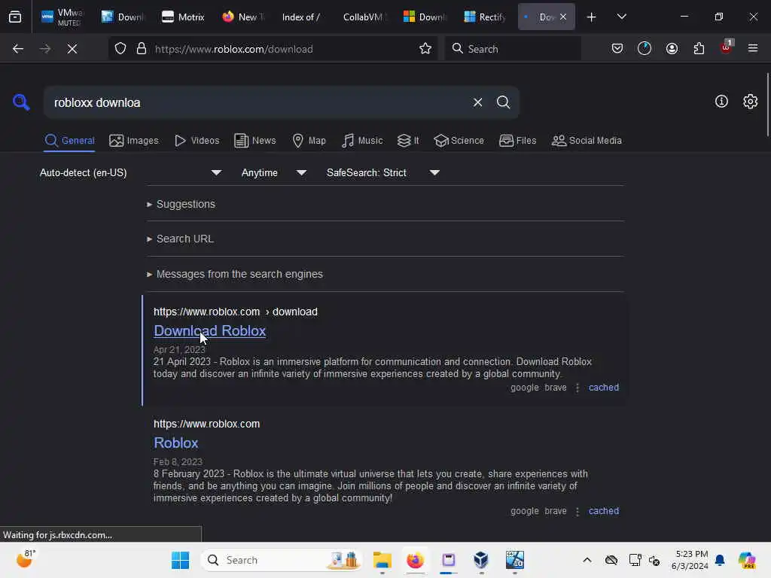Click the https://www.roblox.com › download URL

point(236,312)
